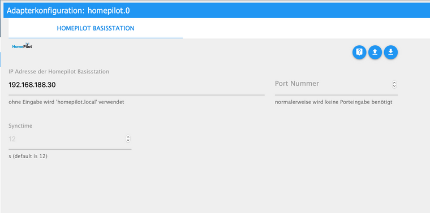This screenshot has height=213, width=430.
Task: Decrease Synctime value with down arrow
Action: (x=128, y=141)
